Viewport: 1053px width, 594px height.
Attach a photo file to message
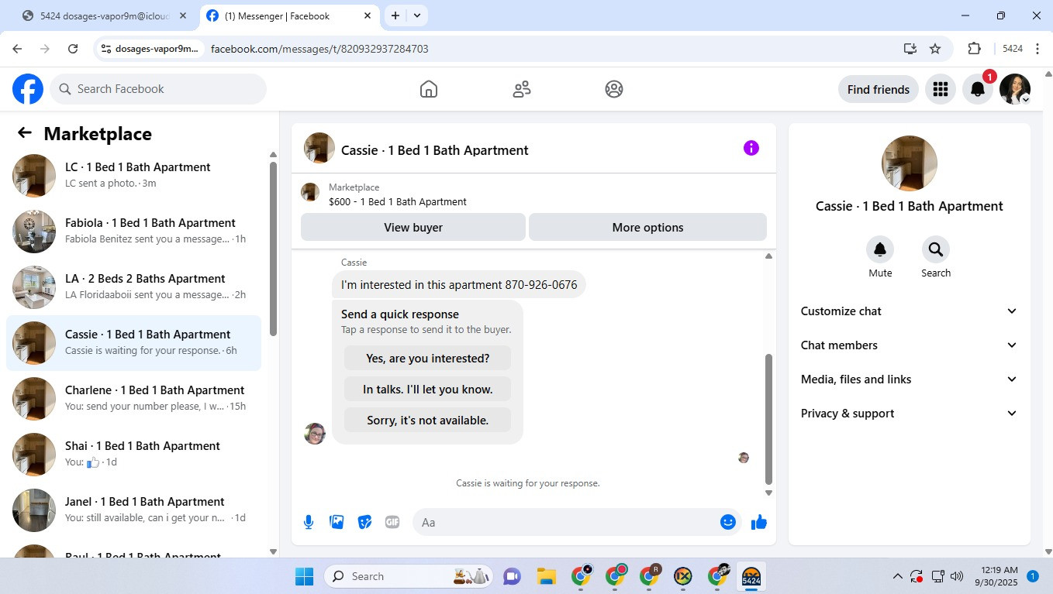click(337, 522)
